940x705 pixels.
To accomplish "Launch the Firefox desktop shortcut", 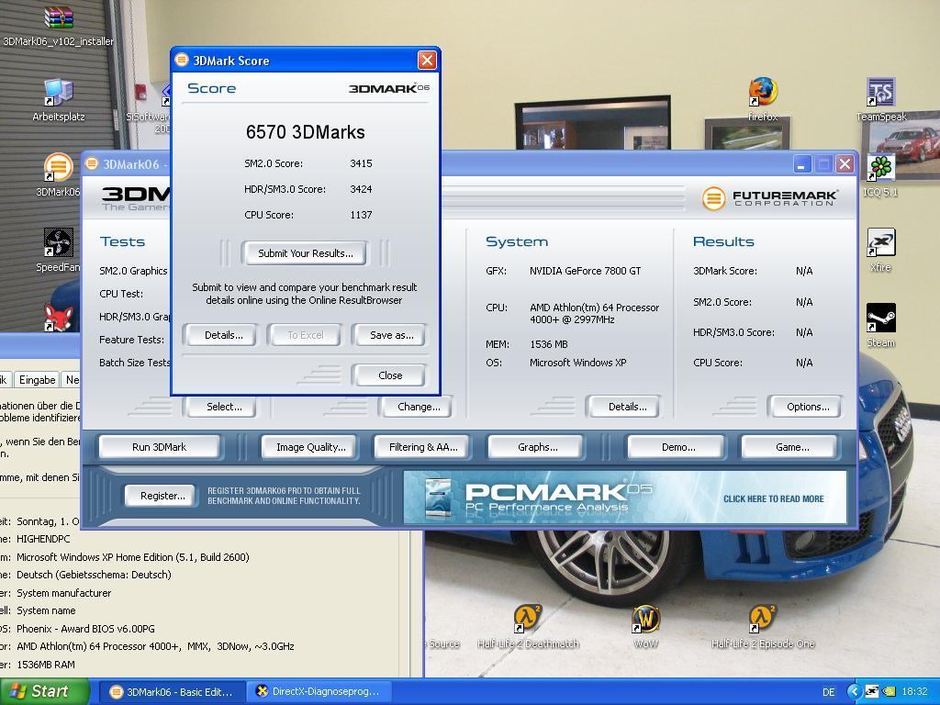I will click(763, 93).
